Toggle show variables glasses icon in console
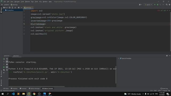 tap(7, 67)
